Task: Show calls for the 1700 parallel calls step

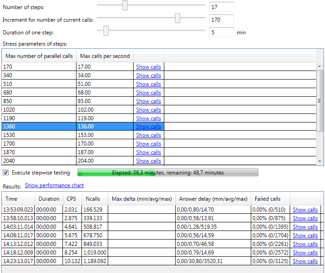Action: (148, 144)
